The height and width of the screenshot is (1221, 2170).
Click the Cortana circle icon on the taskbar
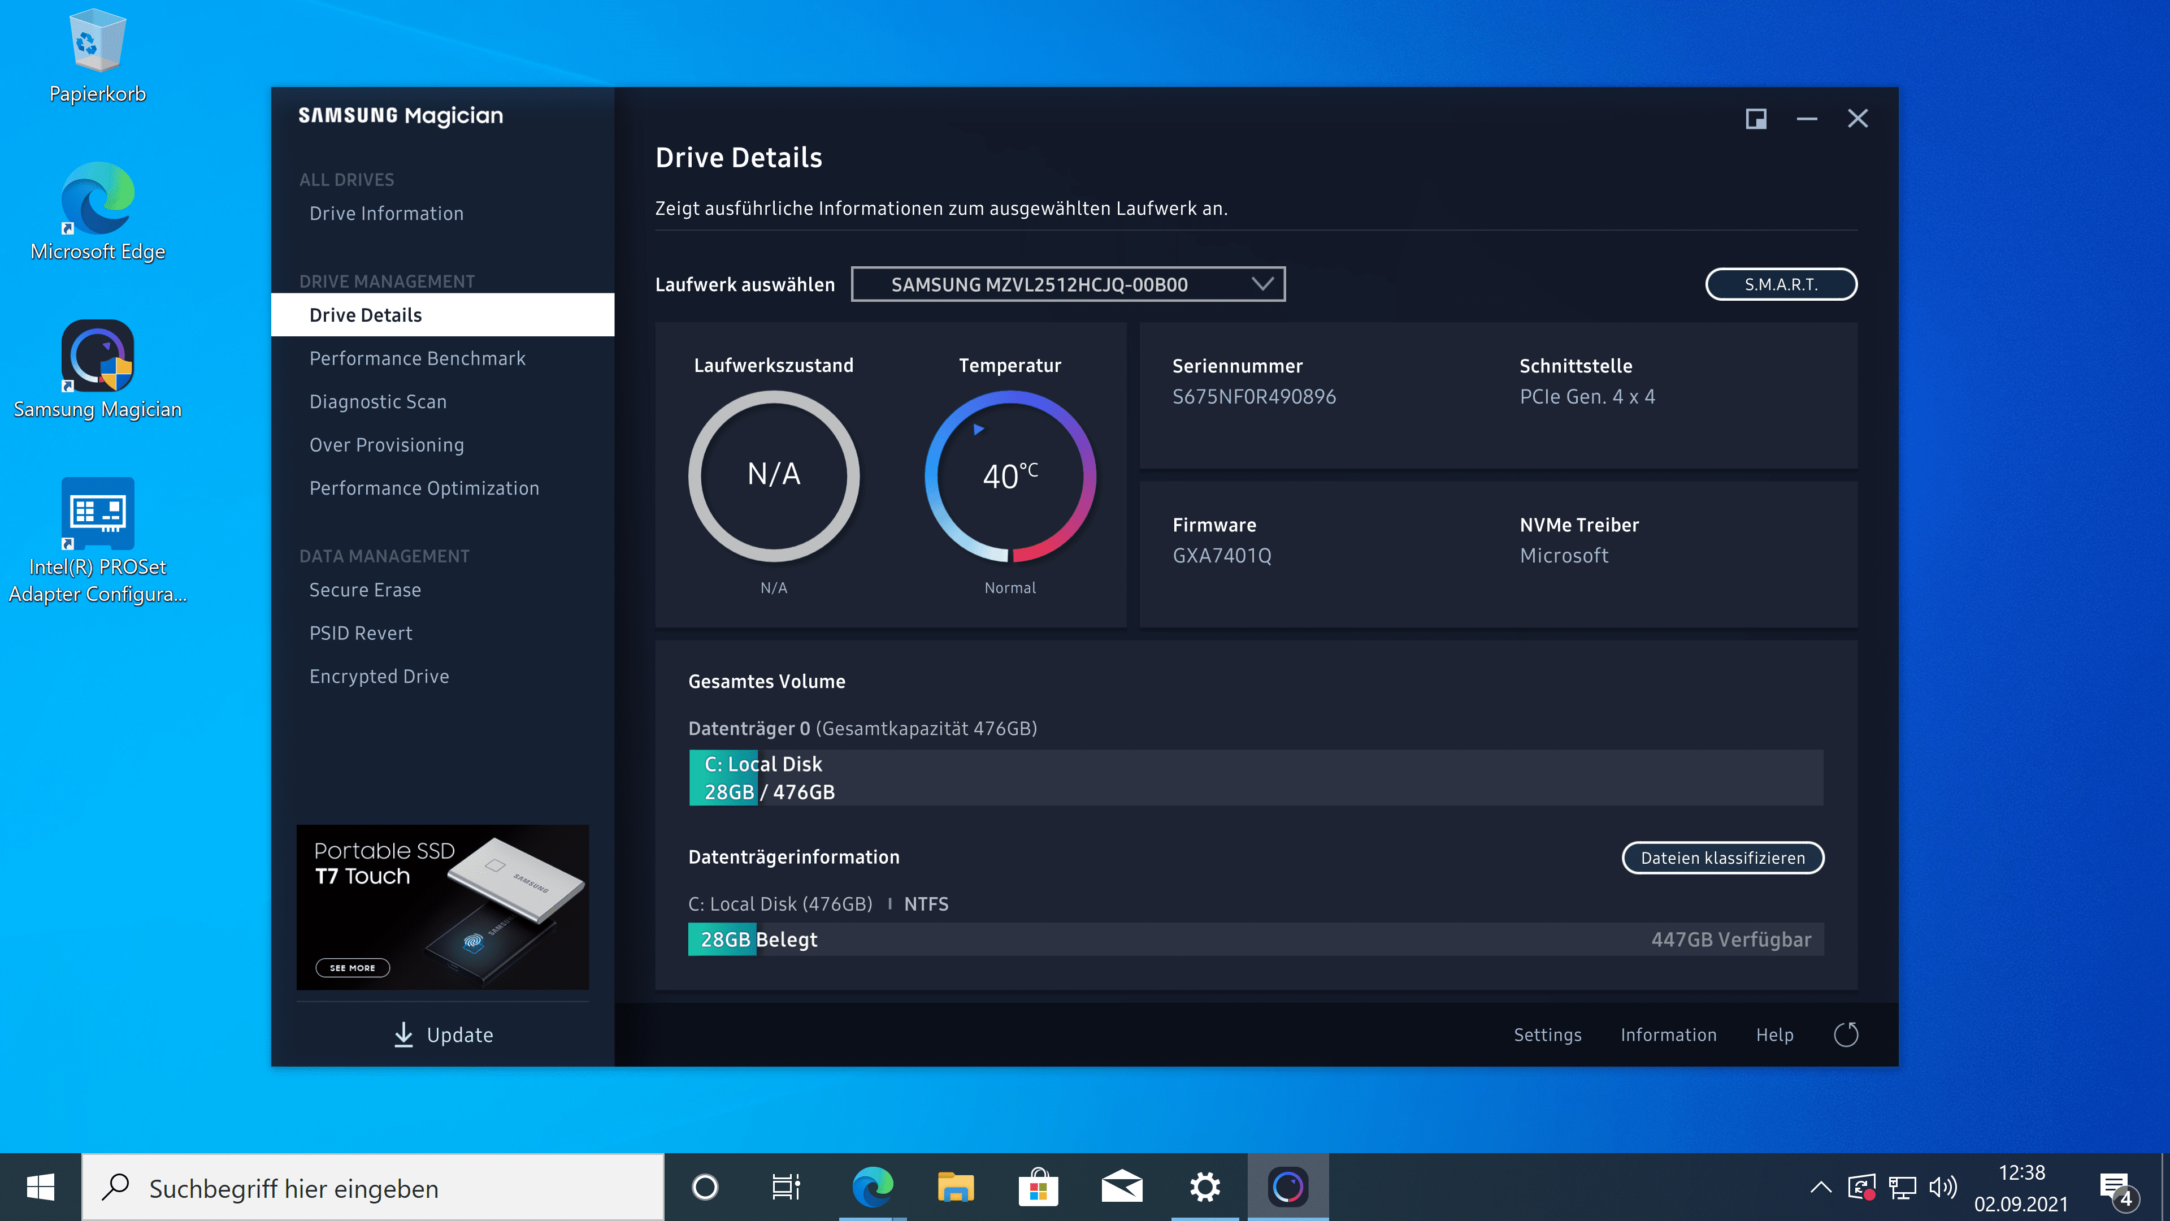tap(705, 1187)
